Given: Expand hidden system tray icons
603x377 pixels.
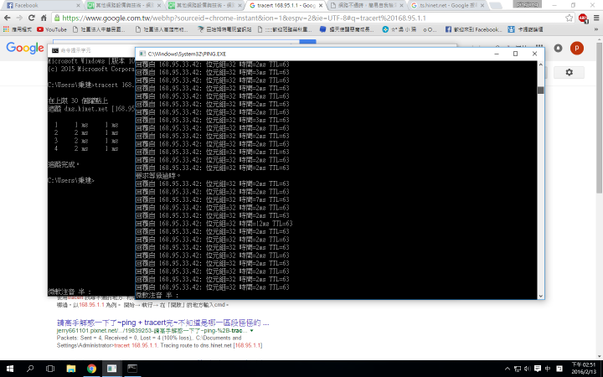Looking at the screenshot, I should point(508,369).
